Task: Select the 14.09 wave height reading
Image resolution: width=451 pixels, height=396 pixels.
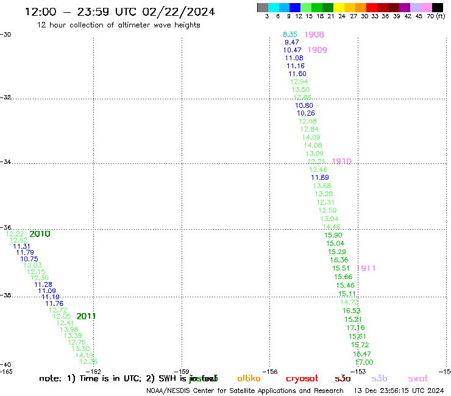Action: pos(311,138)
